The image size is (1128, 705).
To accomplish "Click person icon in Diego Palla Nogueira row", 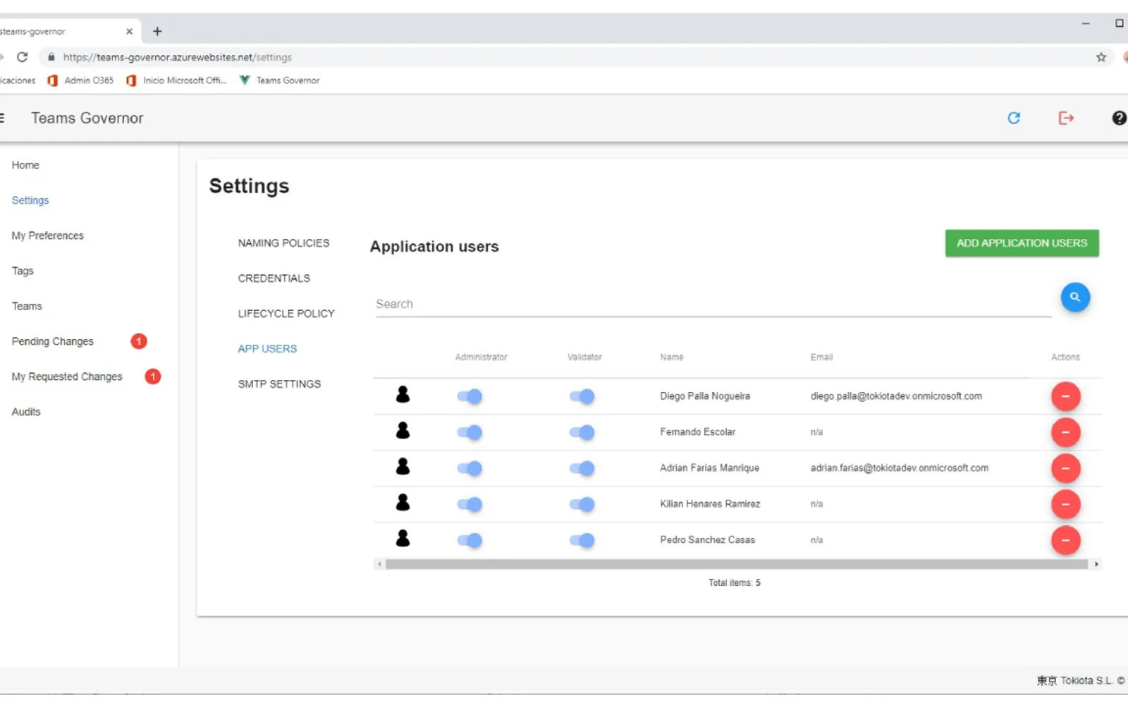I will coord(403,395).
